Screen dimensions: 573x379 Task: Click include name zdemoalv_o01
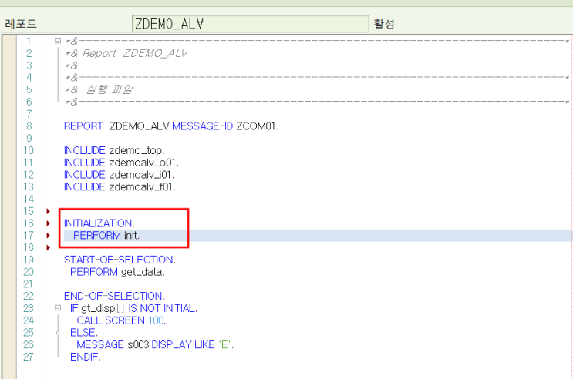tap(143, 163)
